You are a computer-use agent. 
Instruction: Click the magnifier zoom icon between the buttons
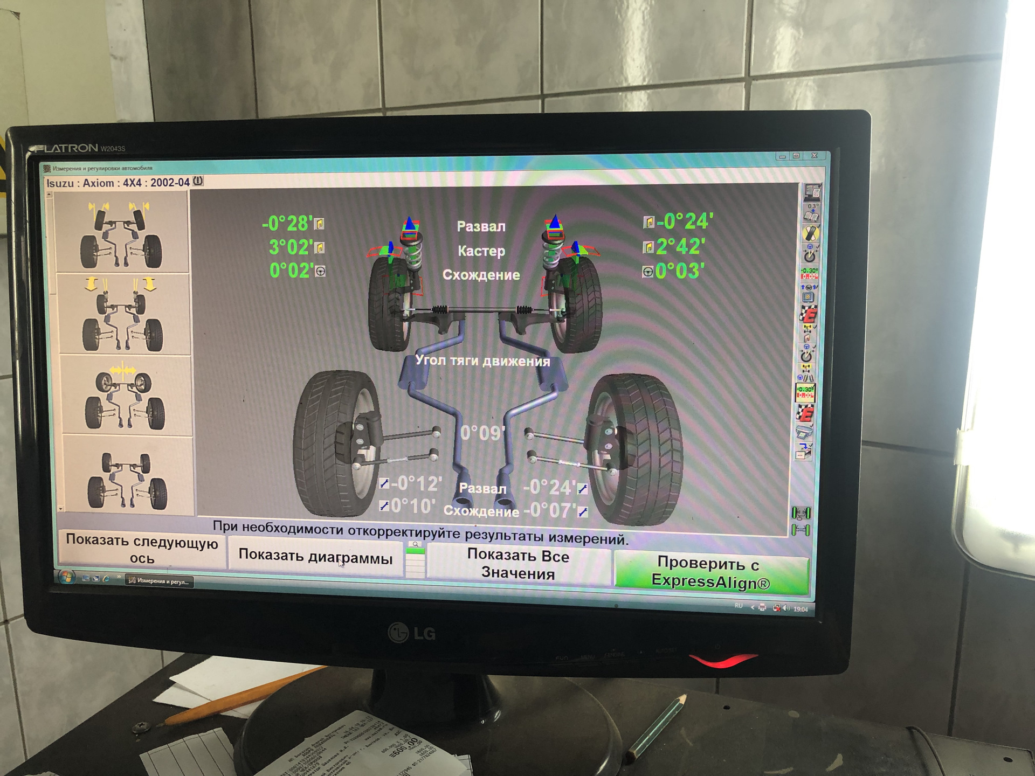pos(415,544)
